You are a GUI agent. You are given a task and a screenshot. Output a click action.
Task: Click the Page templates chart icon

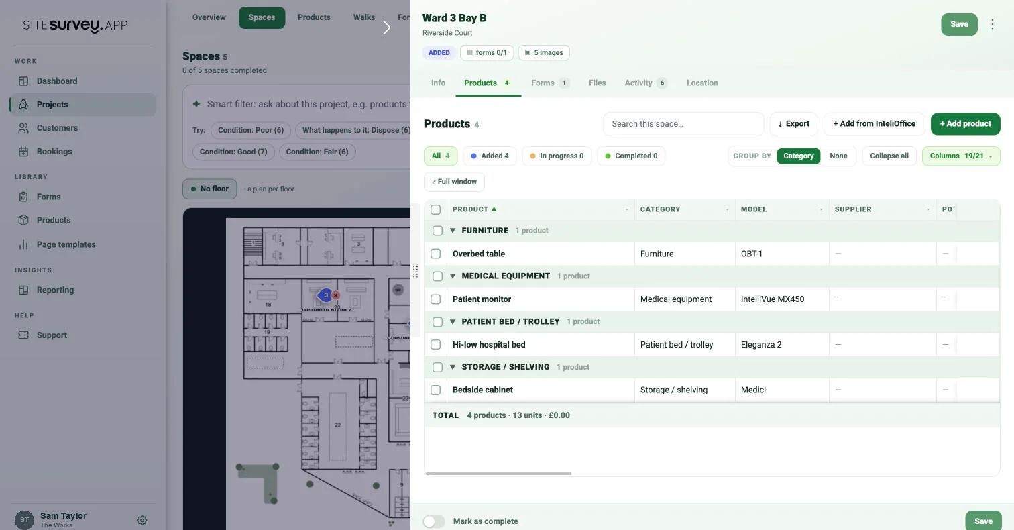(x=23, y=244)
